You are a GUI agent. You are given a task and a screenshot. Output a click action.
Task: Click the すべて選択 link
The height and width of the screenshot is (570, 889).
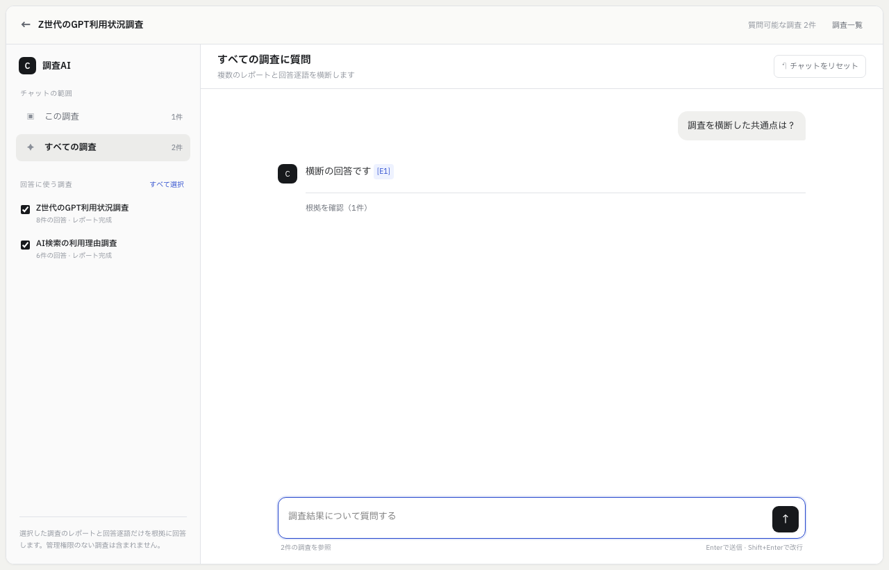pos(167,184)
